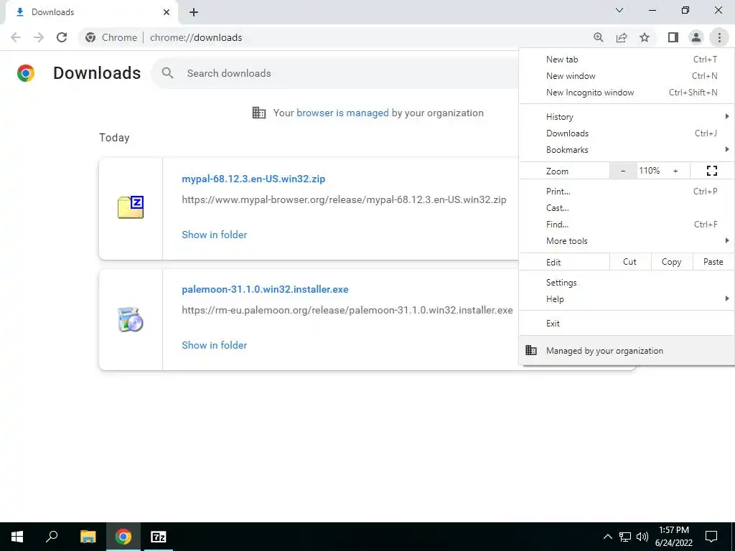Screen dimensions: 735x551
Task: Show mypal zip in folder
Action: click(x=214, y=235)
